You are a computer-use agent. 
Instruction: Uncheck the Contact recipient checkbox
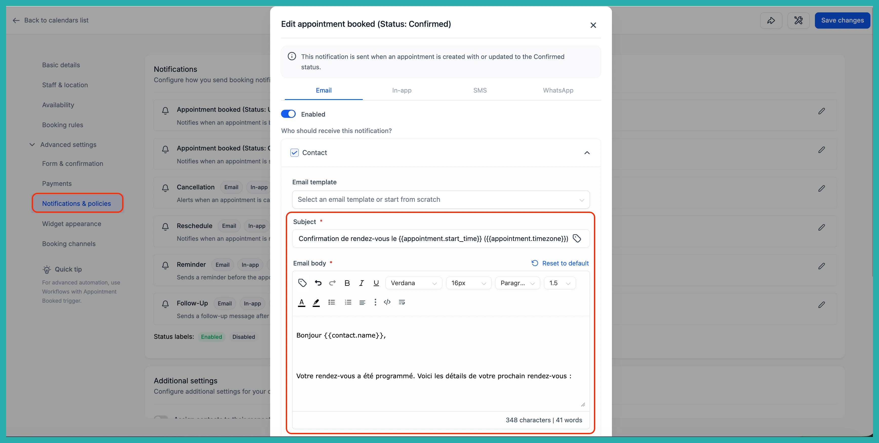294,153
